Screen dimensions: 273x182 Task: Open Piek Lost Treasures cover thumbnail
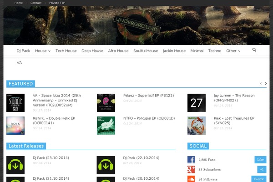(197, 126)
